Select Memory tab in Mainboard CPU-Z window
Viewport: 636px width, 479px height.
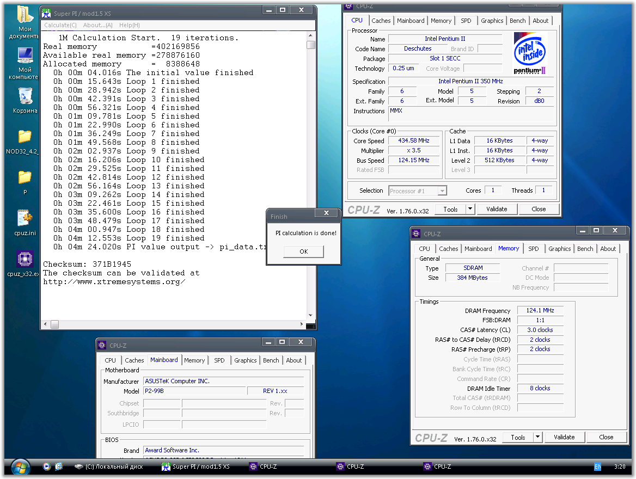[x=194, y=360]
